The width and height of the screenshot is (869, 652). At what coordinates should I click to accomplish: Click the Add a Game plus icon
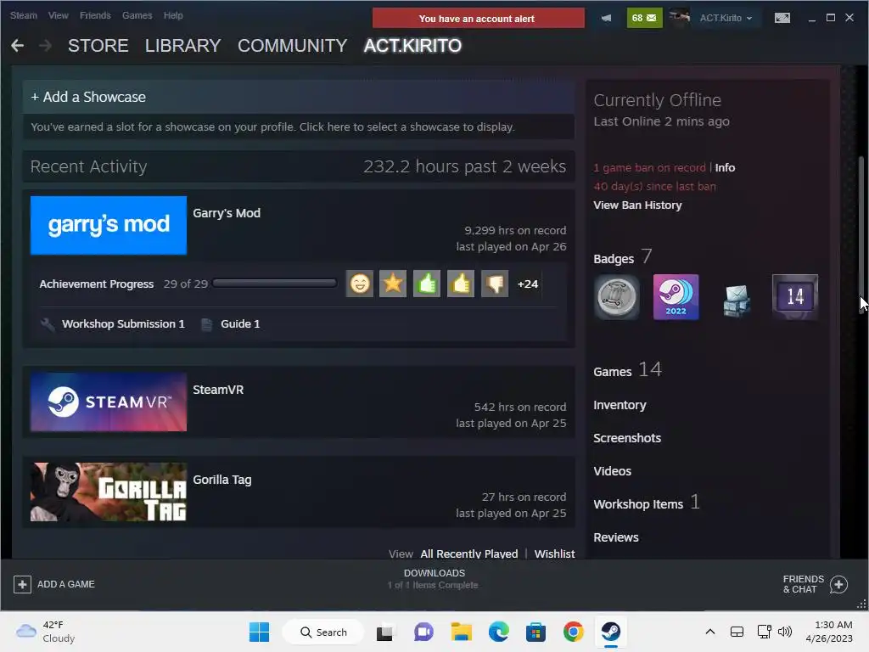[x=22, y=584]
